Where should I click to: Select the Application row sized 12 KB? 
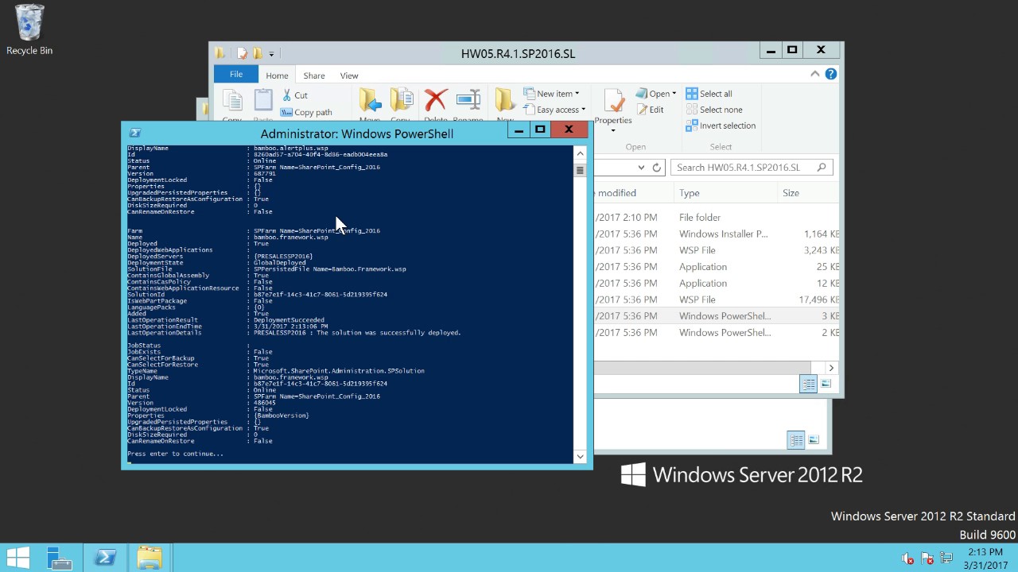point(717,283)
